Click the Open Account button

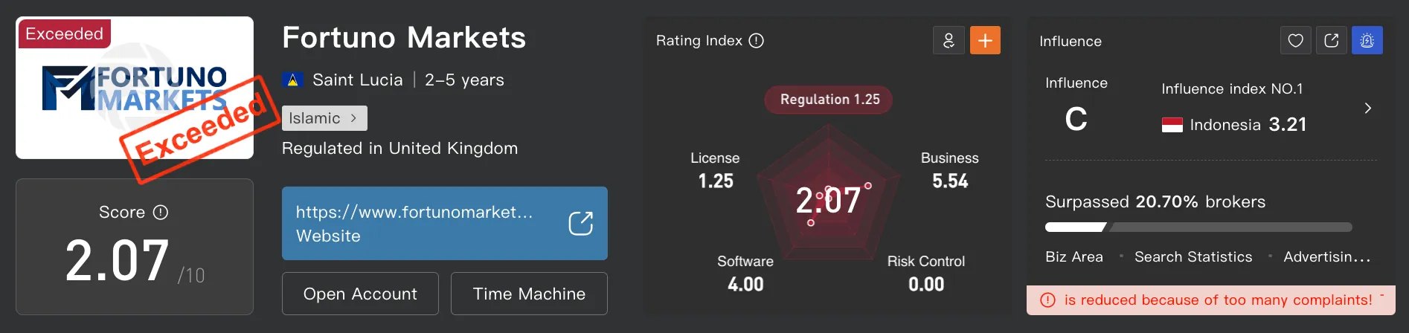tap(360, 294)
